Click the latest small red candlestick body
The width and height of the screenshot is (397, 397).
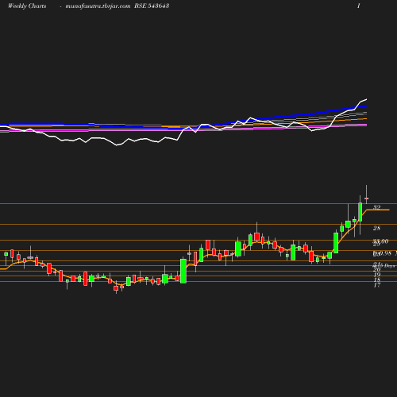[x=367, y=198]
